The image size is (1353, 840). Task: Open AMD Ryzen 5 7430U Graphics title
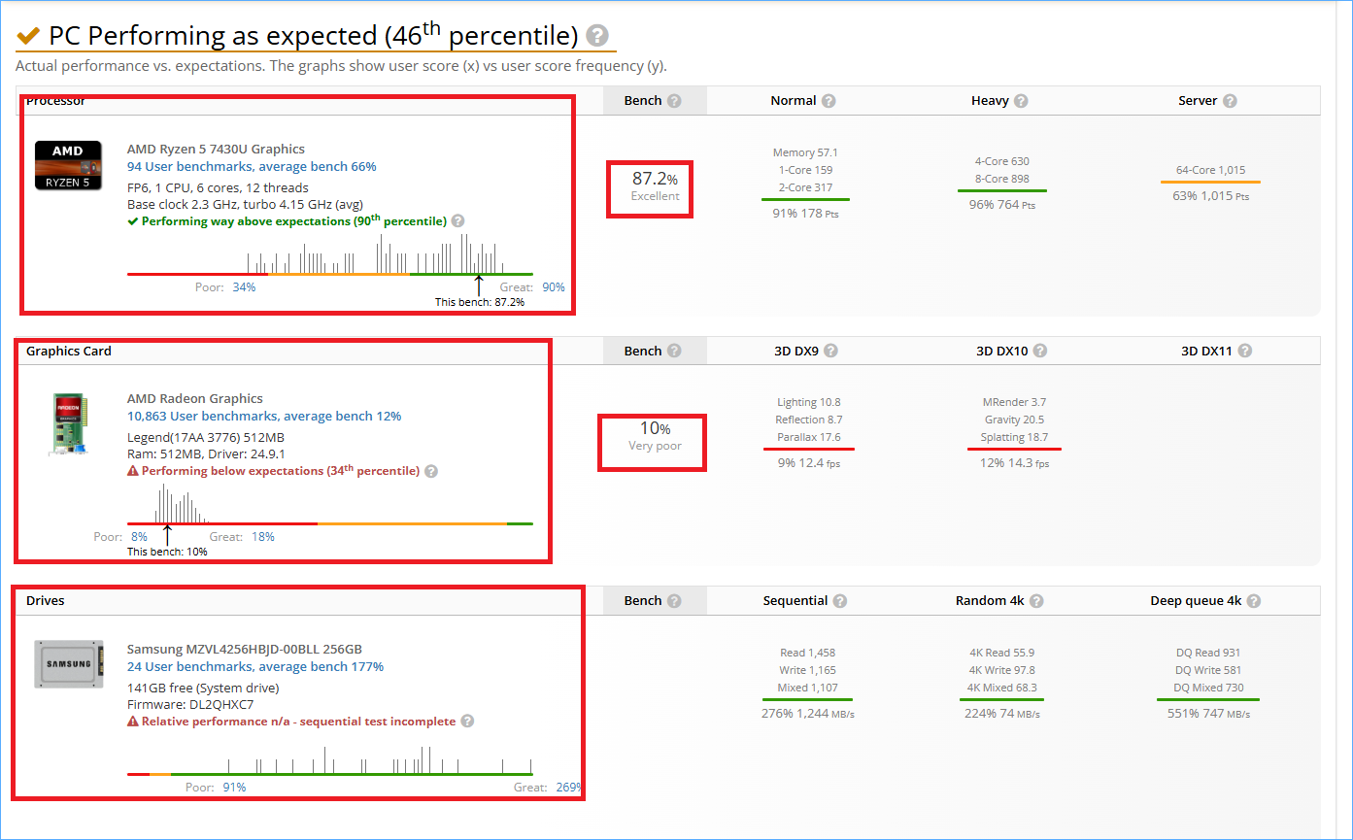pos(216,150)
